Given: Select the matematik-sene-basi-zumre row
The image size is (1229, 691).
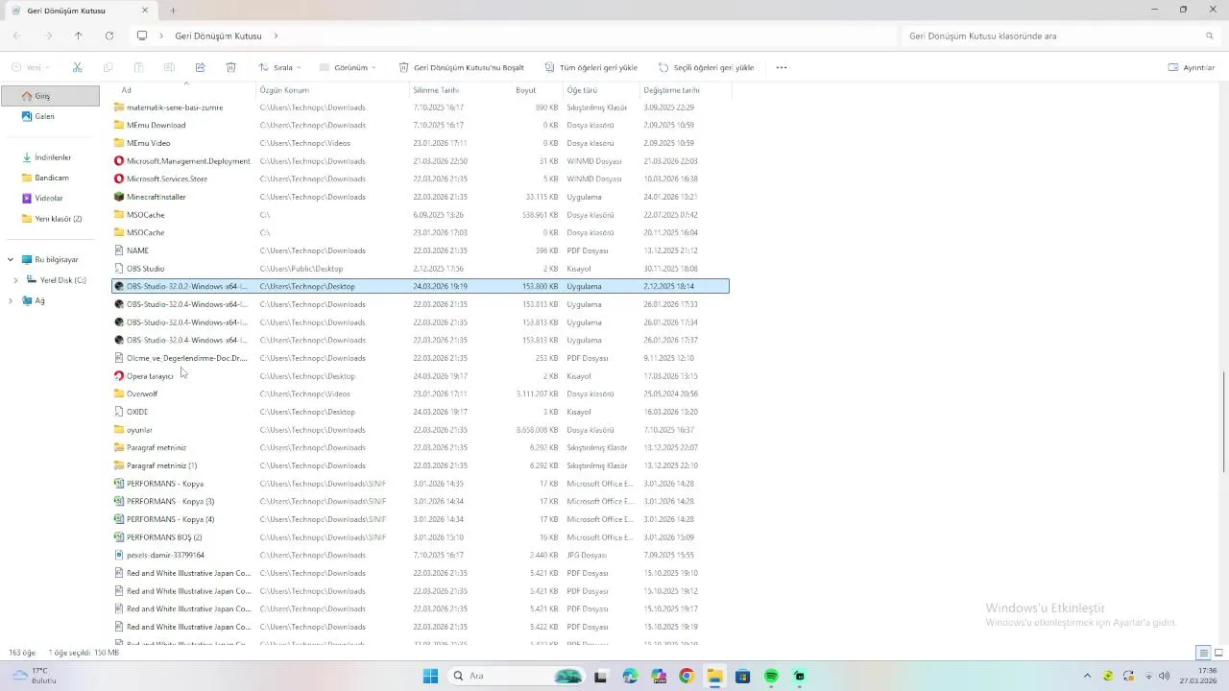Looking at the screenshot, I should pyautogui.click(x=421, y=107).
